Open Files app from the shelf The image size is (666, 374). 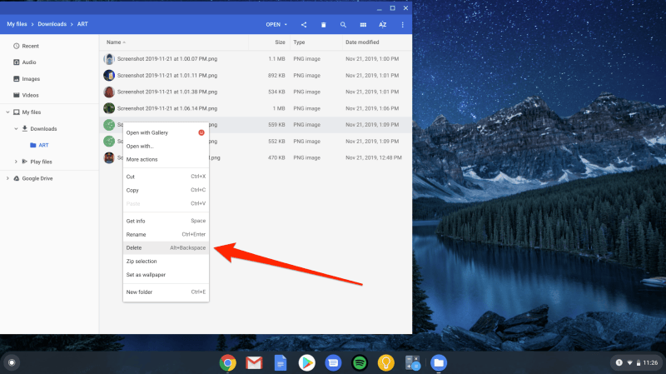tap(439, 363)
